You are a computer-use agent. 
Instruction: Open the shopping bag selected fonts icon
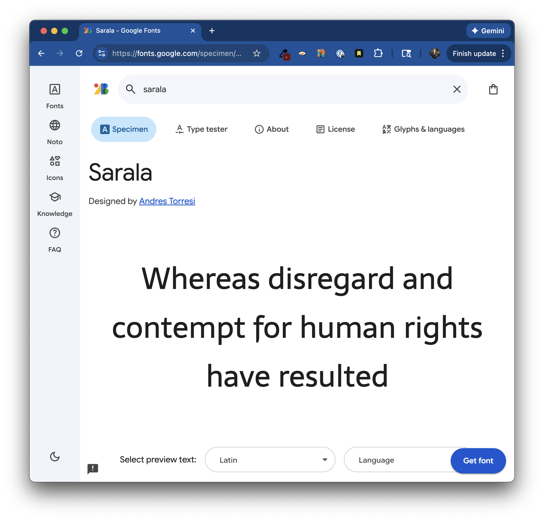click(493, 89)
